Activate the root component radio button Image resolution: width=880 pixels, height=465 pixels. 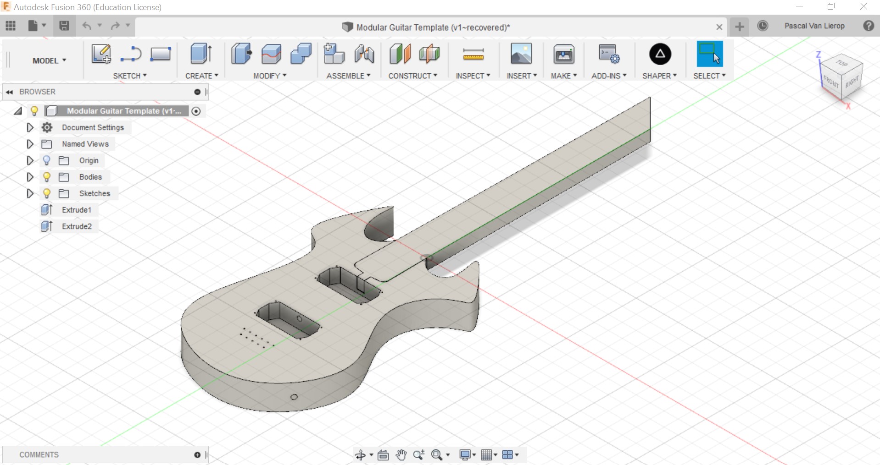pos(196,111)
